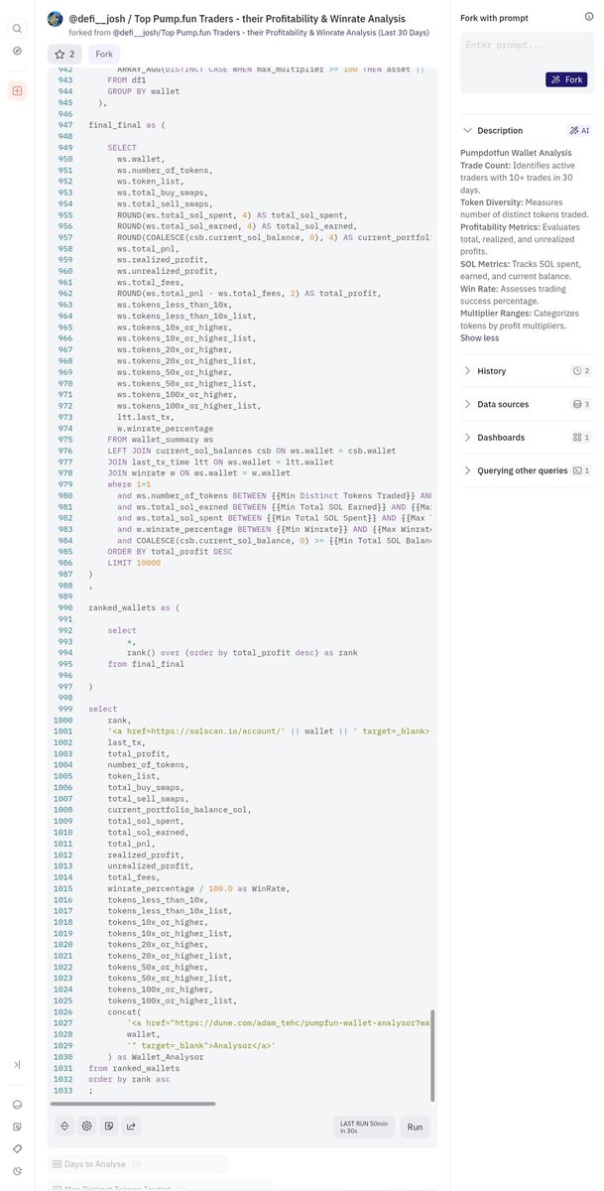Screen dimensions: 604x1191
Task: Click 'FROM wallet_summary ws' code line
Action: (x=161, y=439)
